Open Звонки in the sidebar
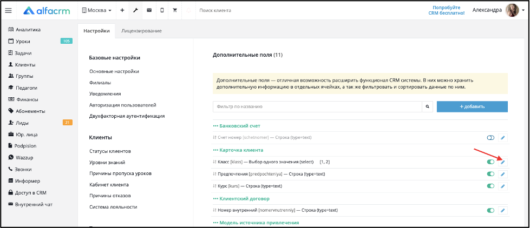This screenshot has width=530, height=228. coord(19,169)
